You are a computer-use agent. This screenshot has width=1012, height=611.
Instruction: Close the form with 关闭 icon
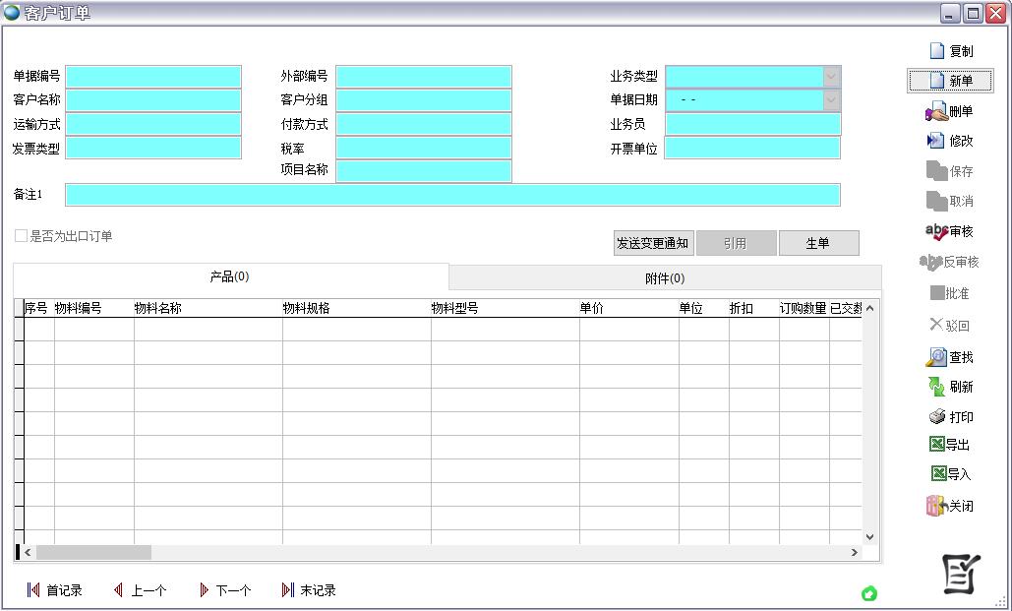click(x=936, y=506)
